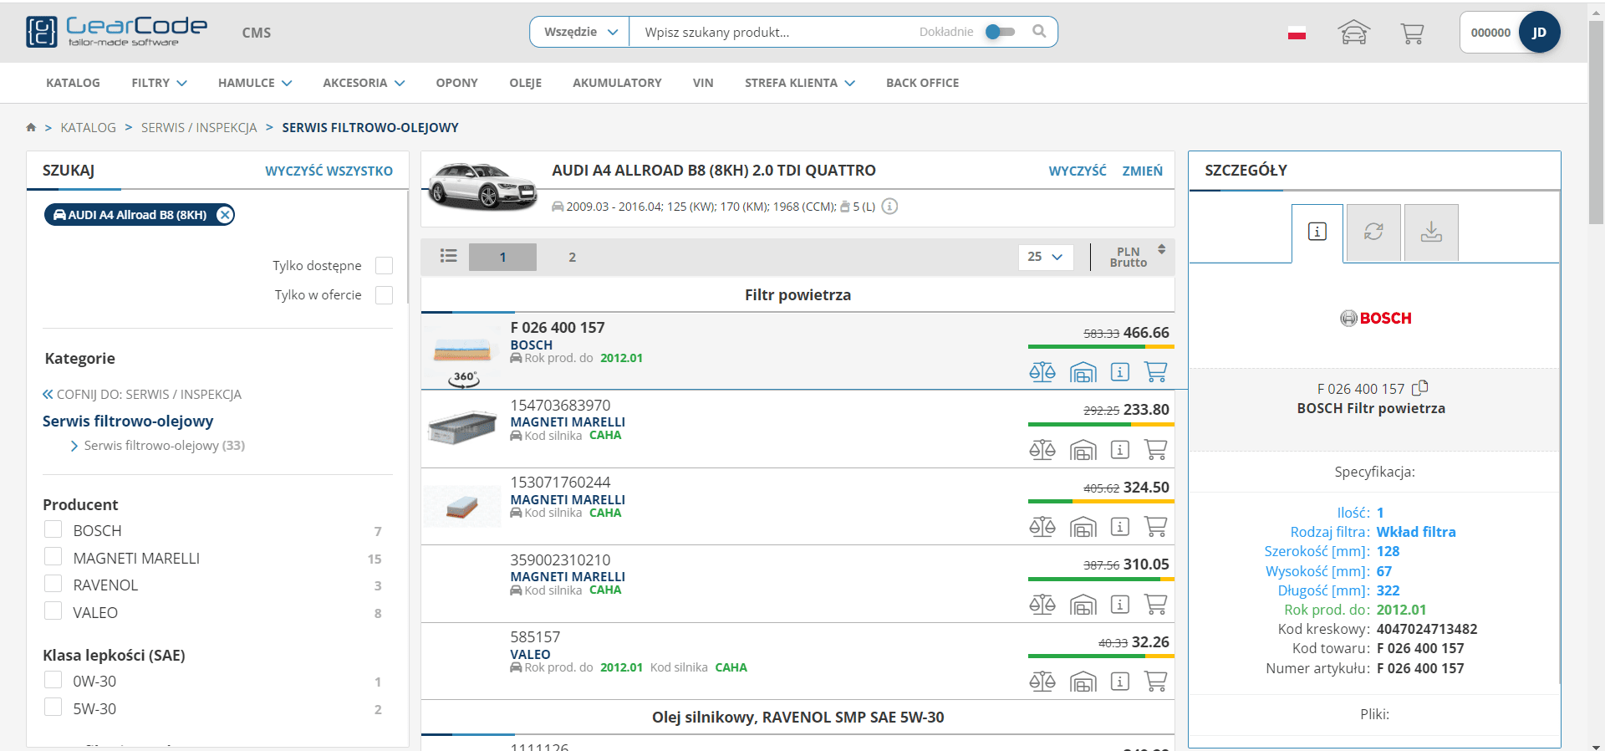1605x751 pixels.
Task: Open the OPONY menu item
Action: pyautogui.click(x=456, y=83)
